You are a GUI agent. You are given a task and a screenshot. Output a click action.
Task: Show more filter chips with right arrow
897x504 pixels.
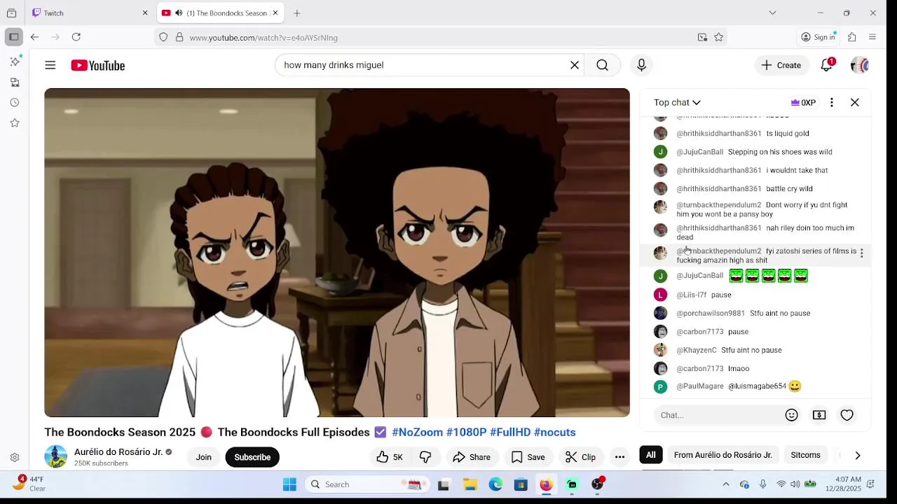858,455
